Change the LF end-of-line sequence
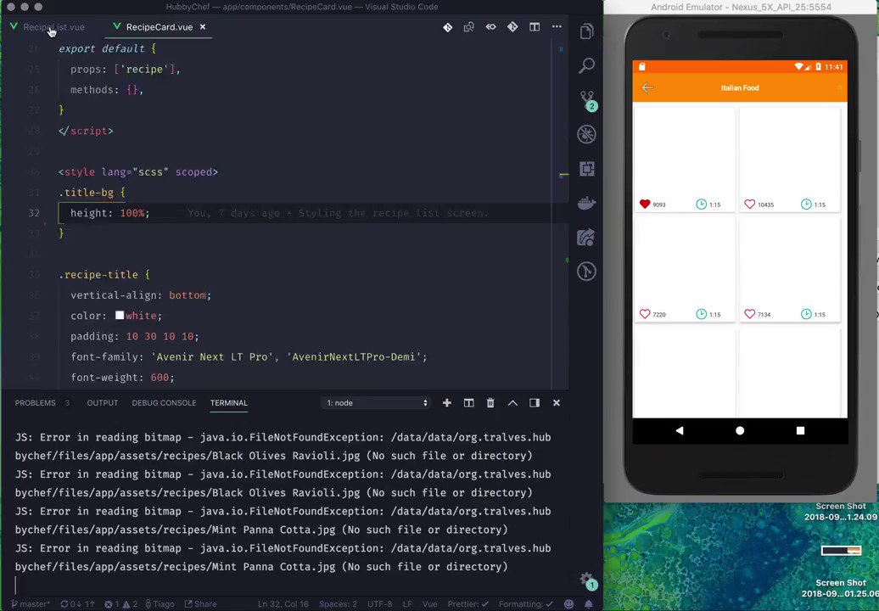 click(407, 604)
